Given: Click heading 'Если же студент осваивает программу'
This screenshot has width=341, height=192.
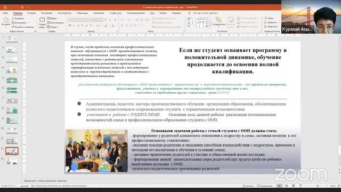Looking at the screenshot, I should [233, 61].
